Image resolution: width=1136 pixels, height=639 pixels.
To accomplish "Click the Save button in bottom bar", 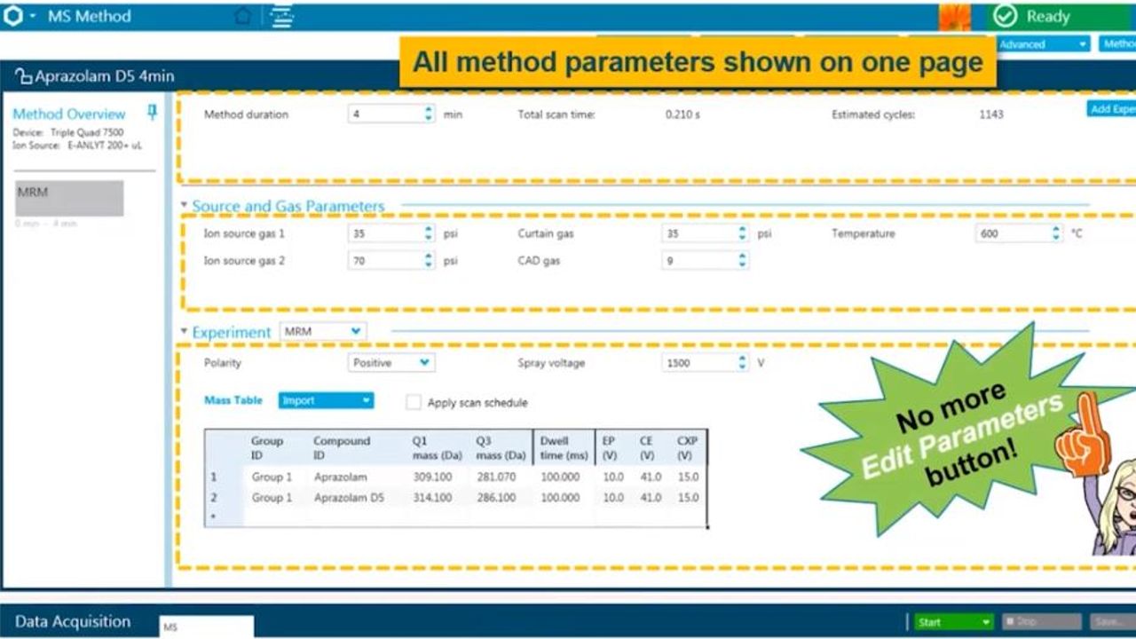I will [x=1113, y=622].
